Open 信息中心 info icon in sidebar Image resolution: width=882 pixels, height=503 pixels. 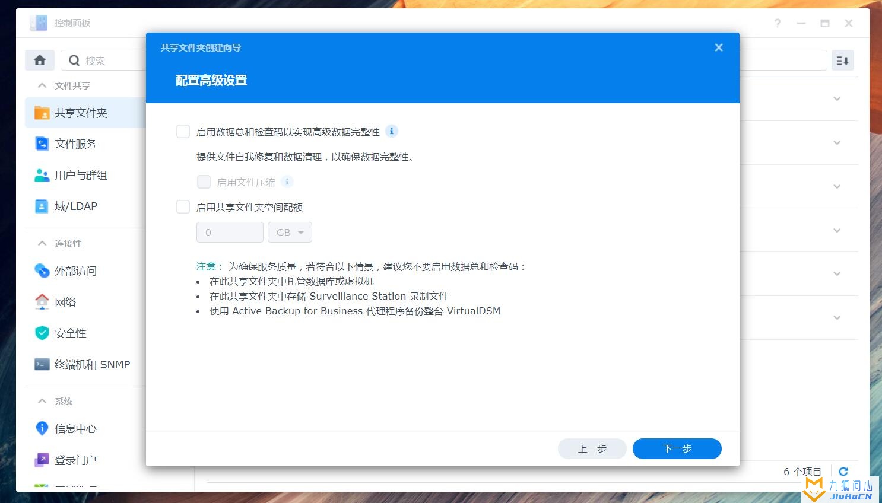point(42,428)
